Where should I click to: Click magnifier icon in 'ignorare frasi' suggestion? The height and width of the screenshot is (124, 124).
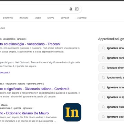[x=103, y=107]
